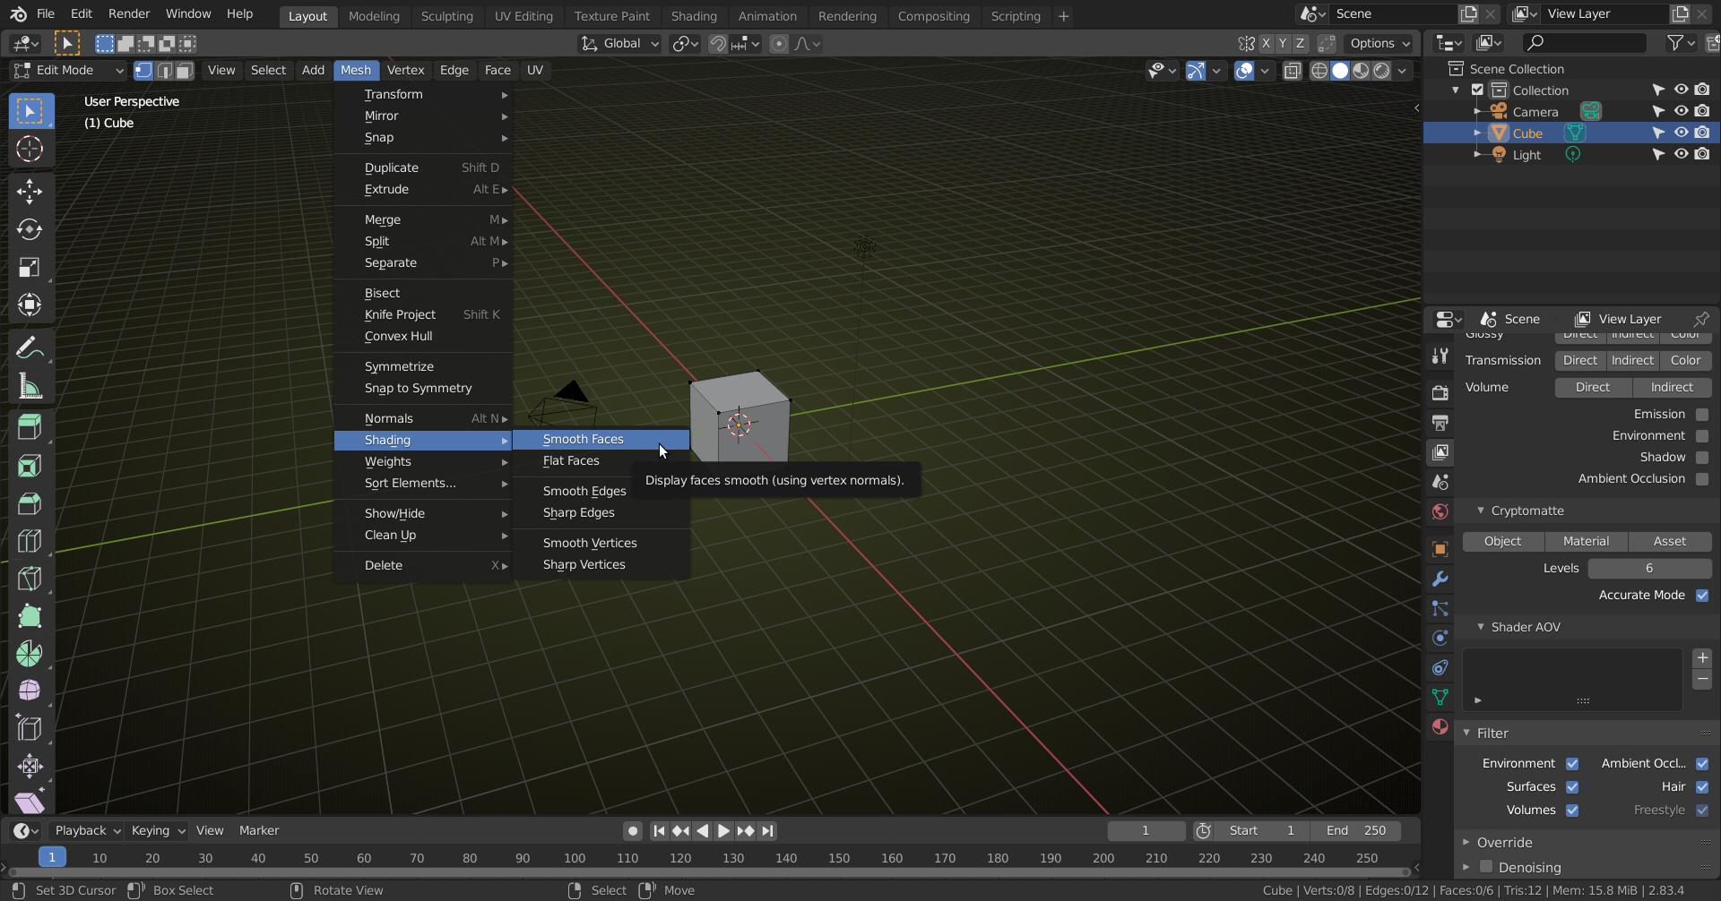Open the World properties tab
This screenshot has width=1721, height=901.
1440,511
